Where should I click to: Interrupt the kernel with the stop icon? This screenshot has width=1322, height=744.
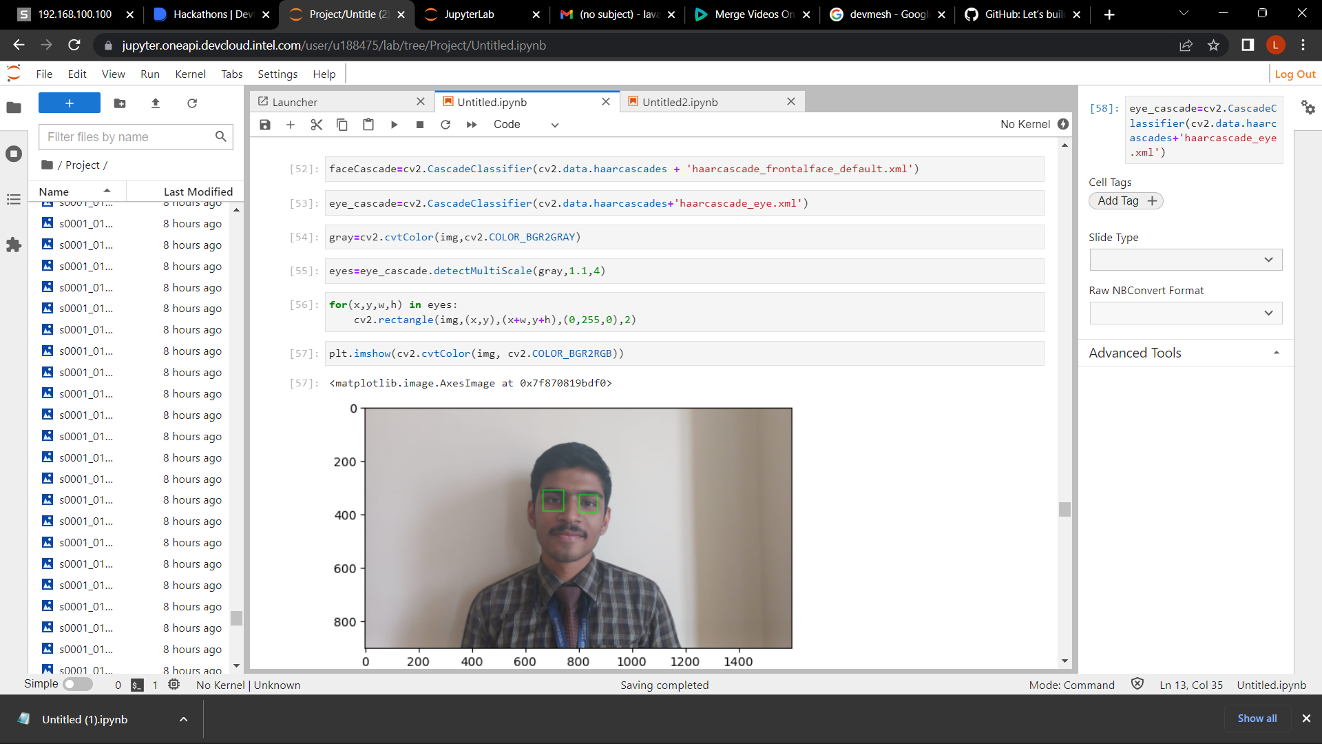click(420, 125)
